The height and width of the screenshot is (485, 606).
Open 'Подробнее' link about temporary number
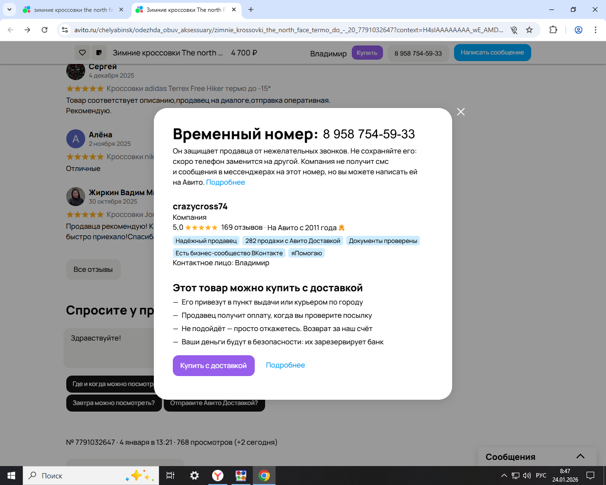coord(225,182)
